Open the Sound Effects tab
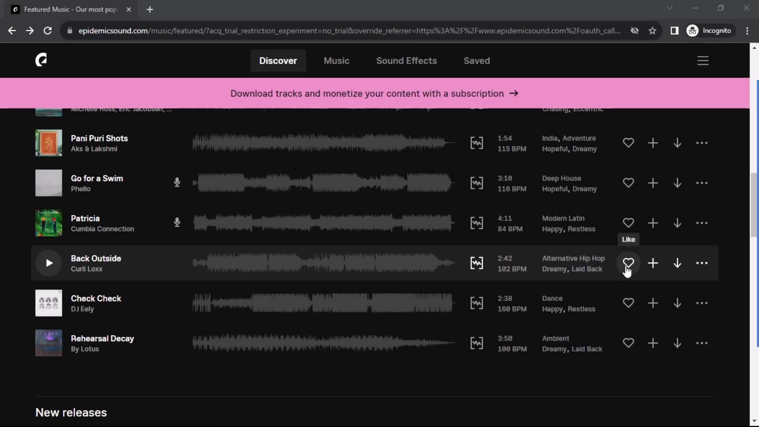Screen dimensions: 759x427 pos(406,60)
